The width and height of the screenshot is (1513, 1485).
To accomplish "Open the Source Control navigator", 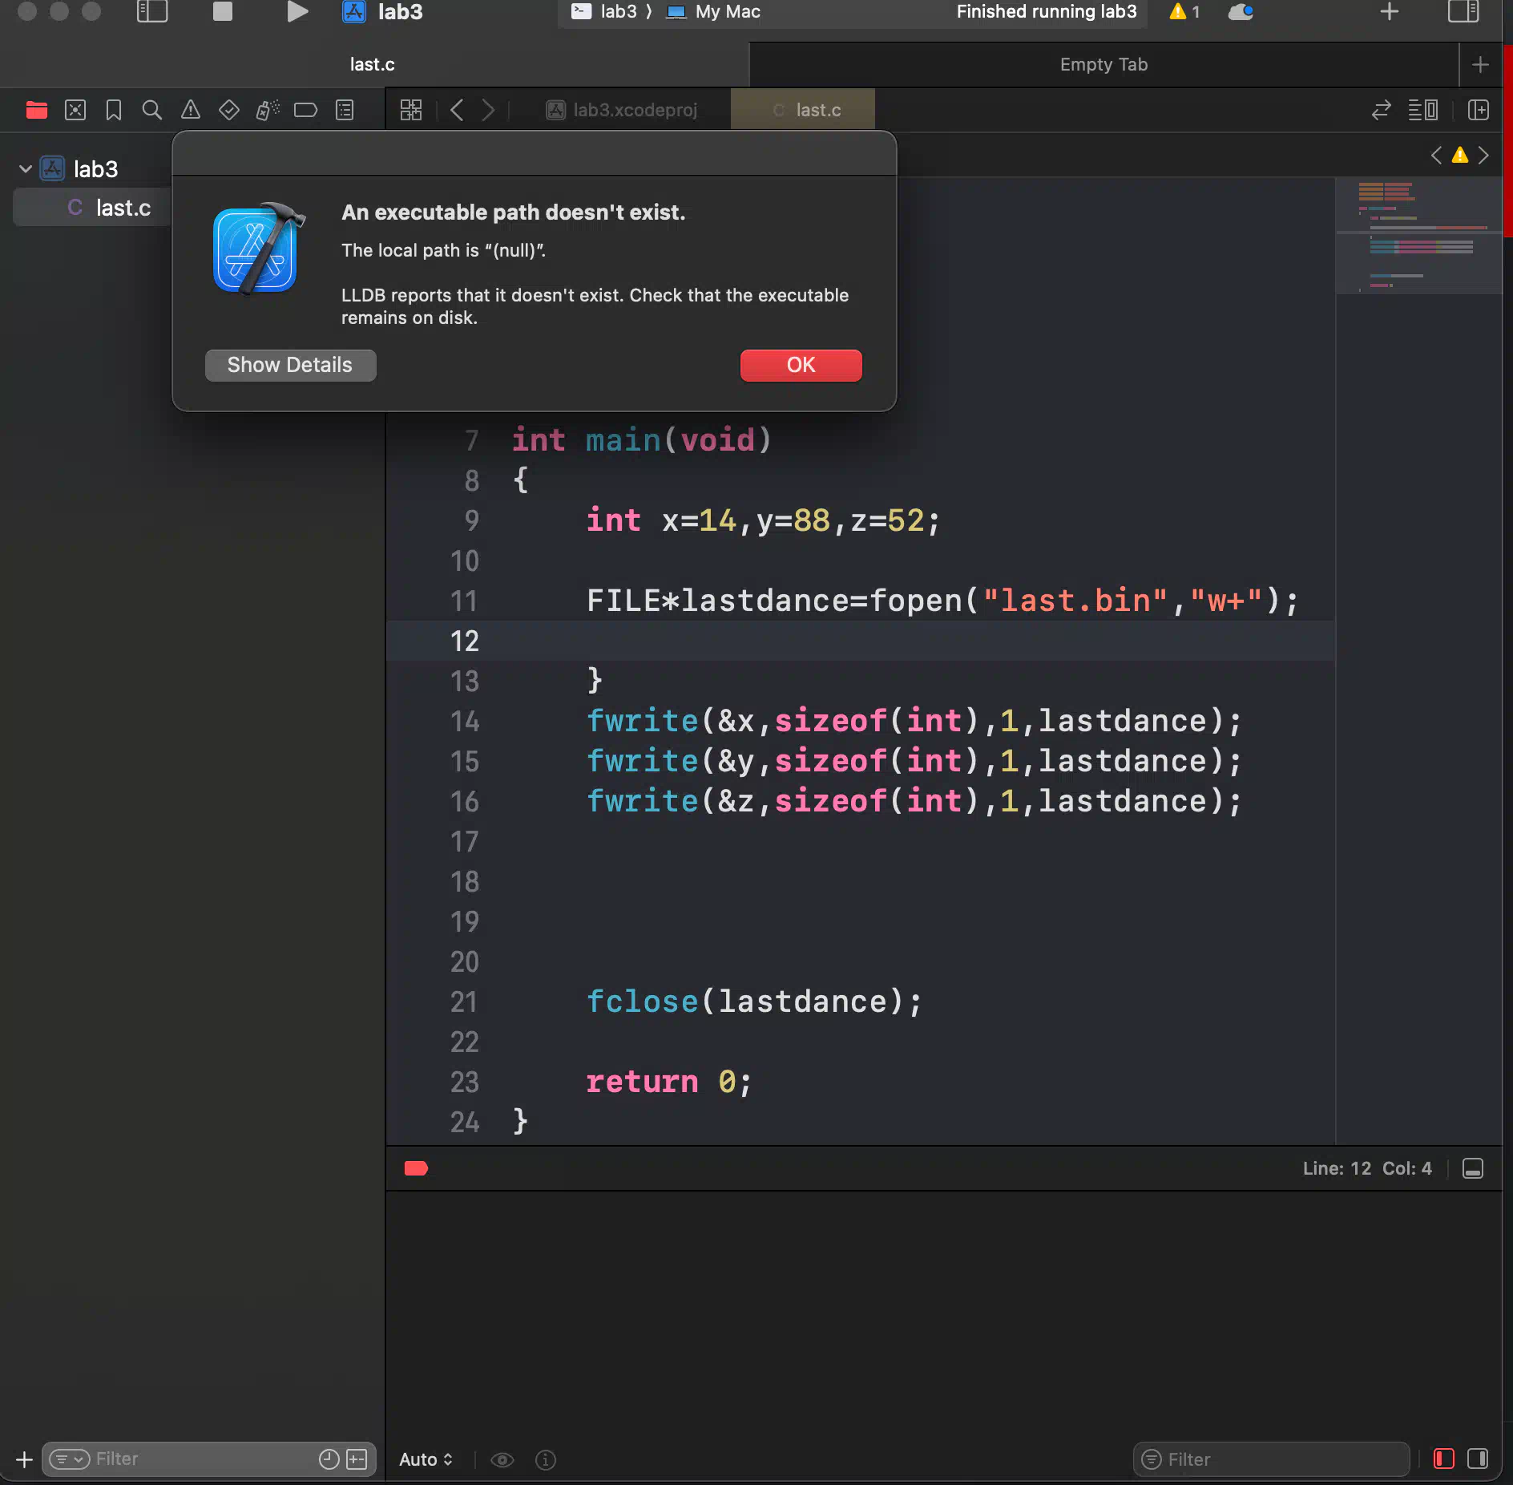I will [75, 110].
